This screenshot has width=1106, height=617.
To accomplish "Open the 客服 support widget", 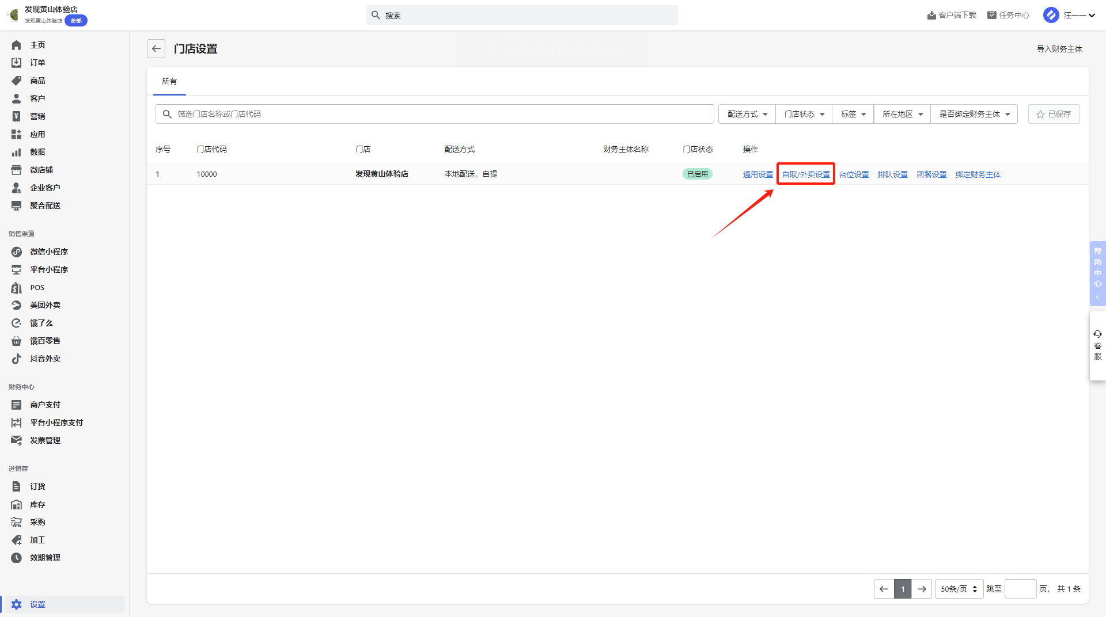I will [1098, 345].
